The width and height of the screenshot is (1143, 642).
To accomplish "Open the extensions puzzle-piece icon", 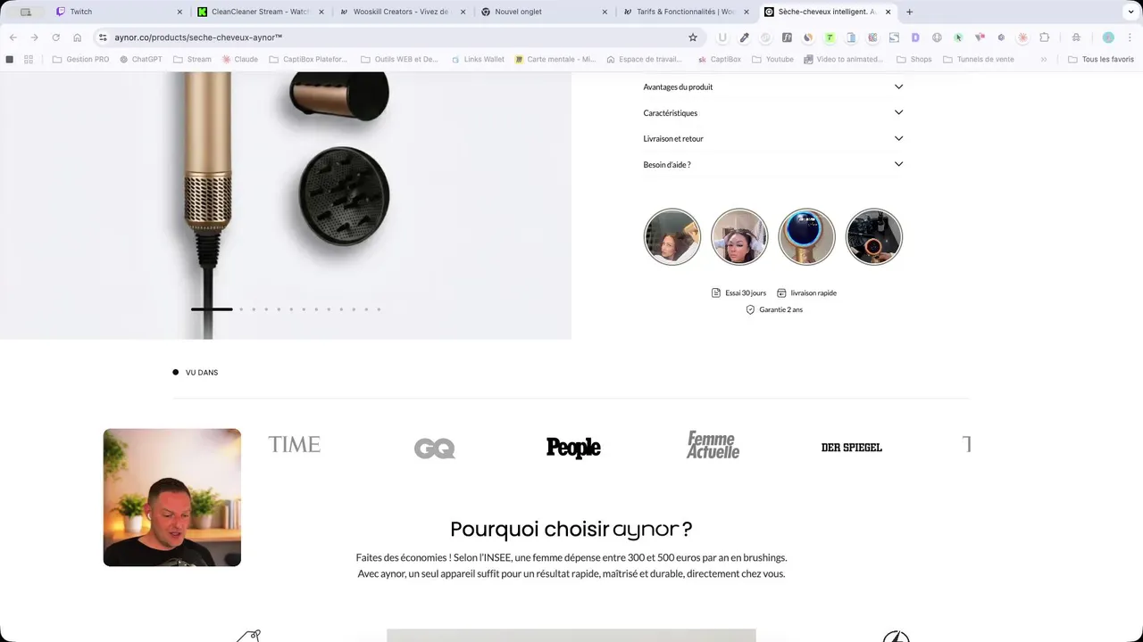I will pos(1044,37).
